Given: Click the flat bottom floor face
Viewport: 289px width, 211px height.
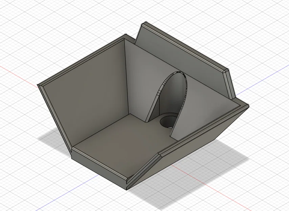Looking at the screenshot, I should 112,135.
